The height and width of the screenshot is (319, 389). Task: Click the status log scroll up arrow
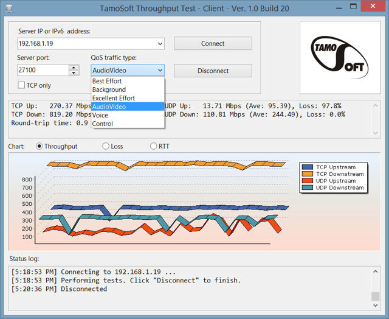(376, 272)
